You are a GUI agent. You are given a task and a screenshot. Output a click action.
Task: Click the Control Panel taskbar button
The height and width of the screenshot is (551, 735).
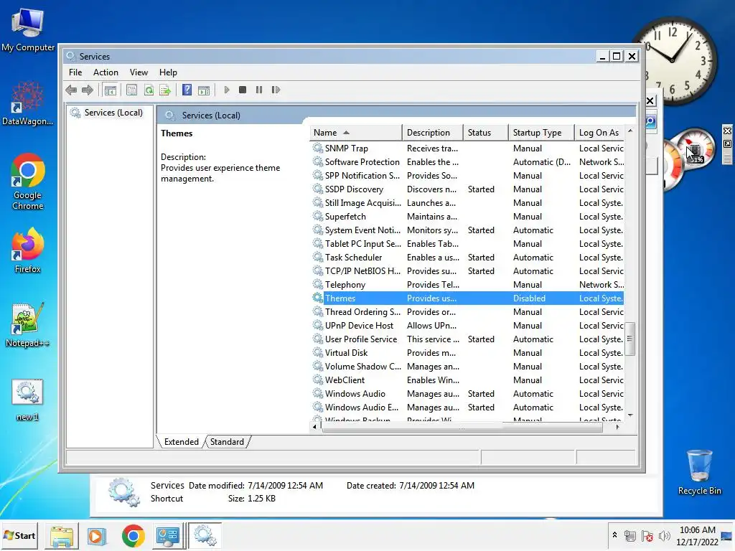pos(168,536)
